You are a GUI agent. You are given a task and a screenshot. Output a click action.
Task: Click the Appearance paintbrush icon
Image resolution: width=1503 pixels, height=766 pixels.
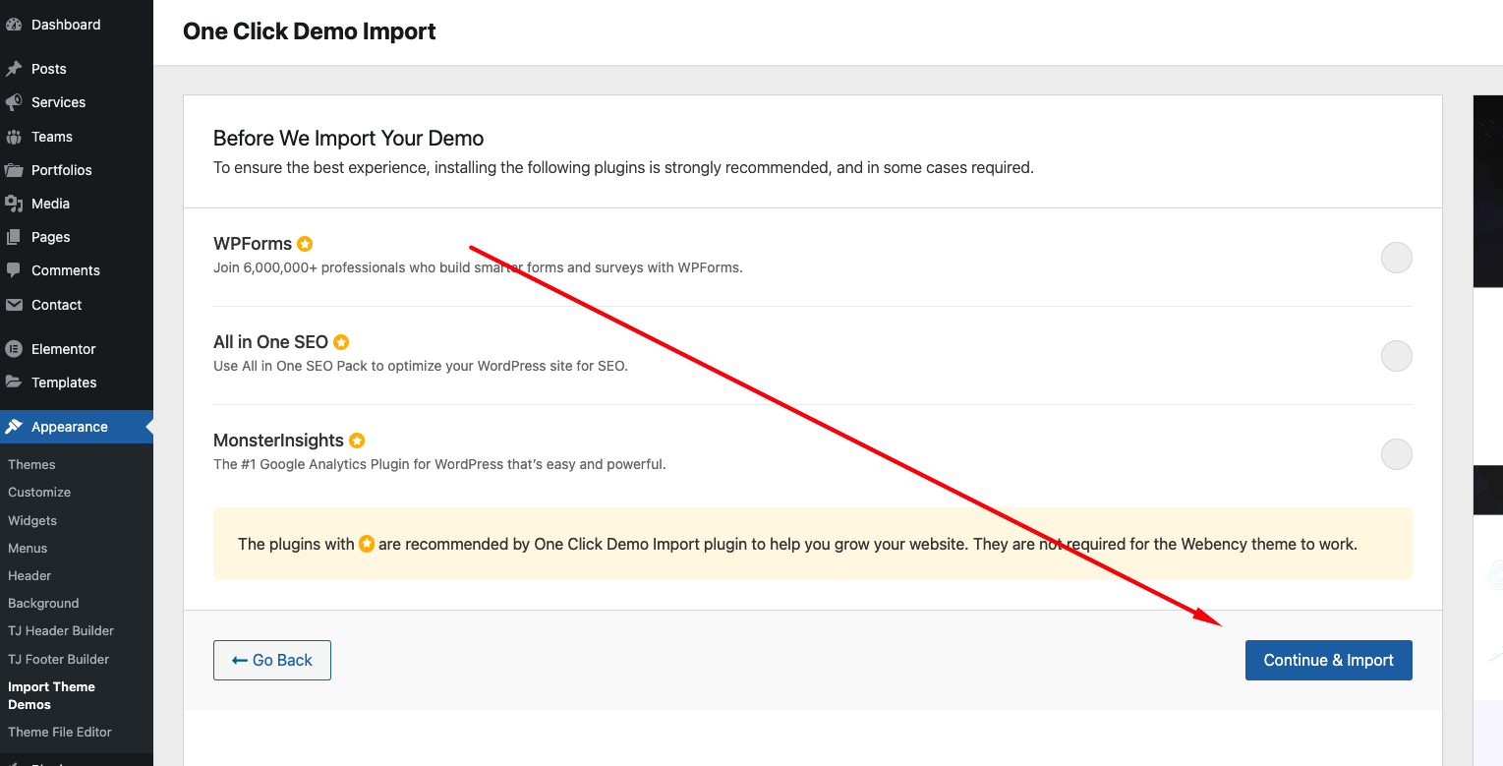point(14,427)
